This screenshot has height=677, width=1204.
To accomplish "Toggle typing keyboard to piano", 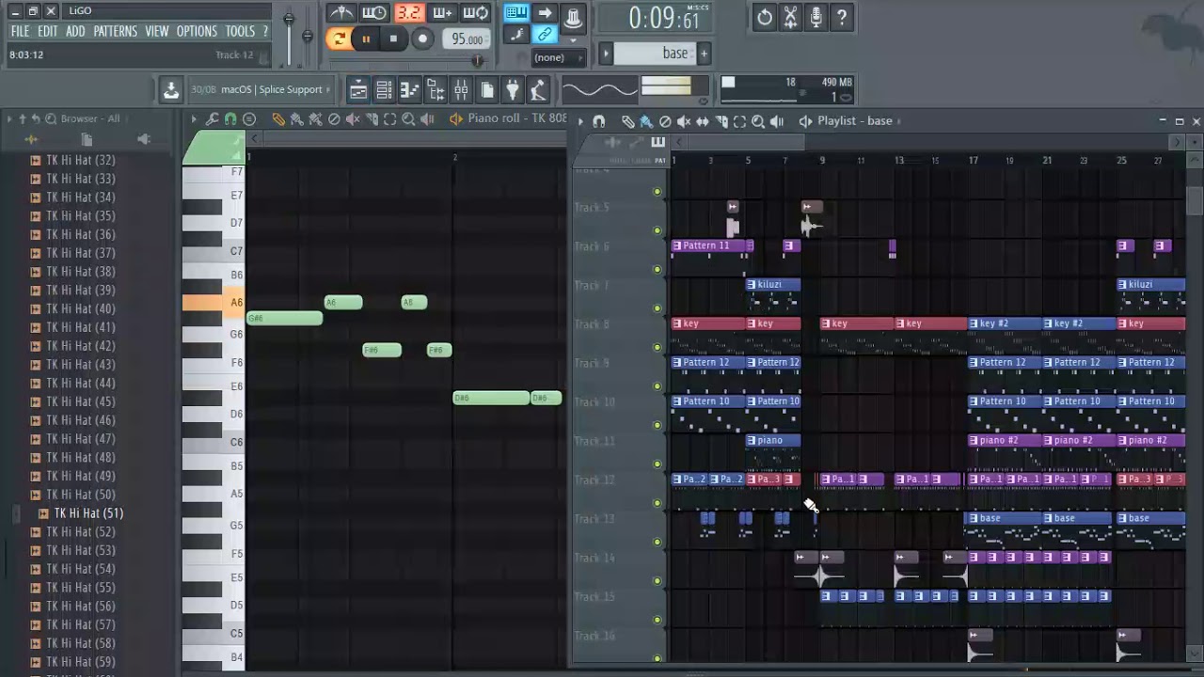I will 515,13.
